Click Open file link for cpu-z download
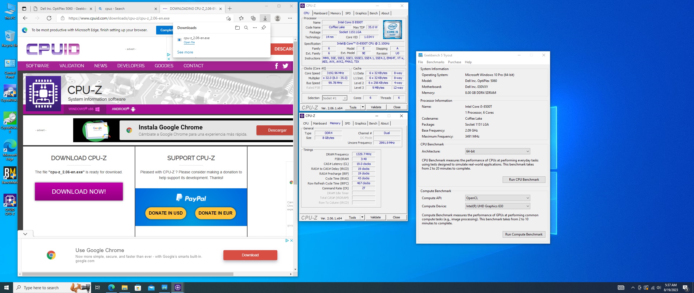 click(x=189, y=42)
